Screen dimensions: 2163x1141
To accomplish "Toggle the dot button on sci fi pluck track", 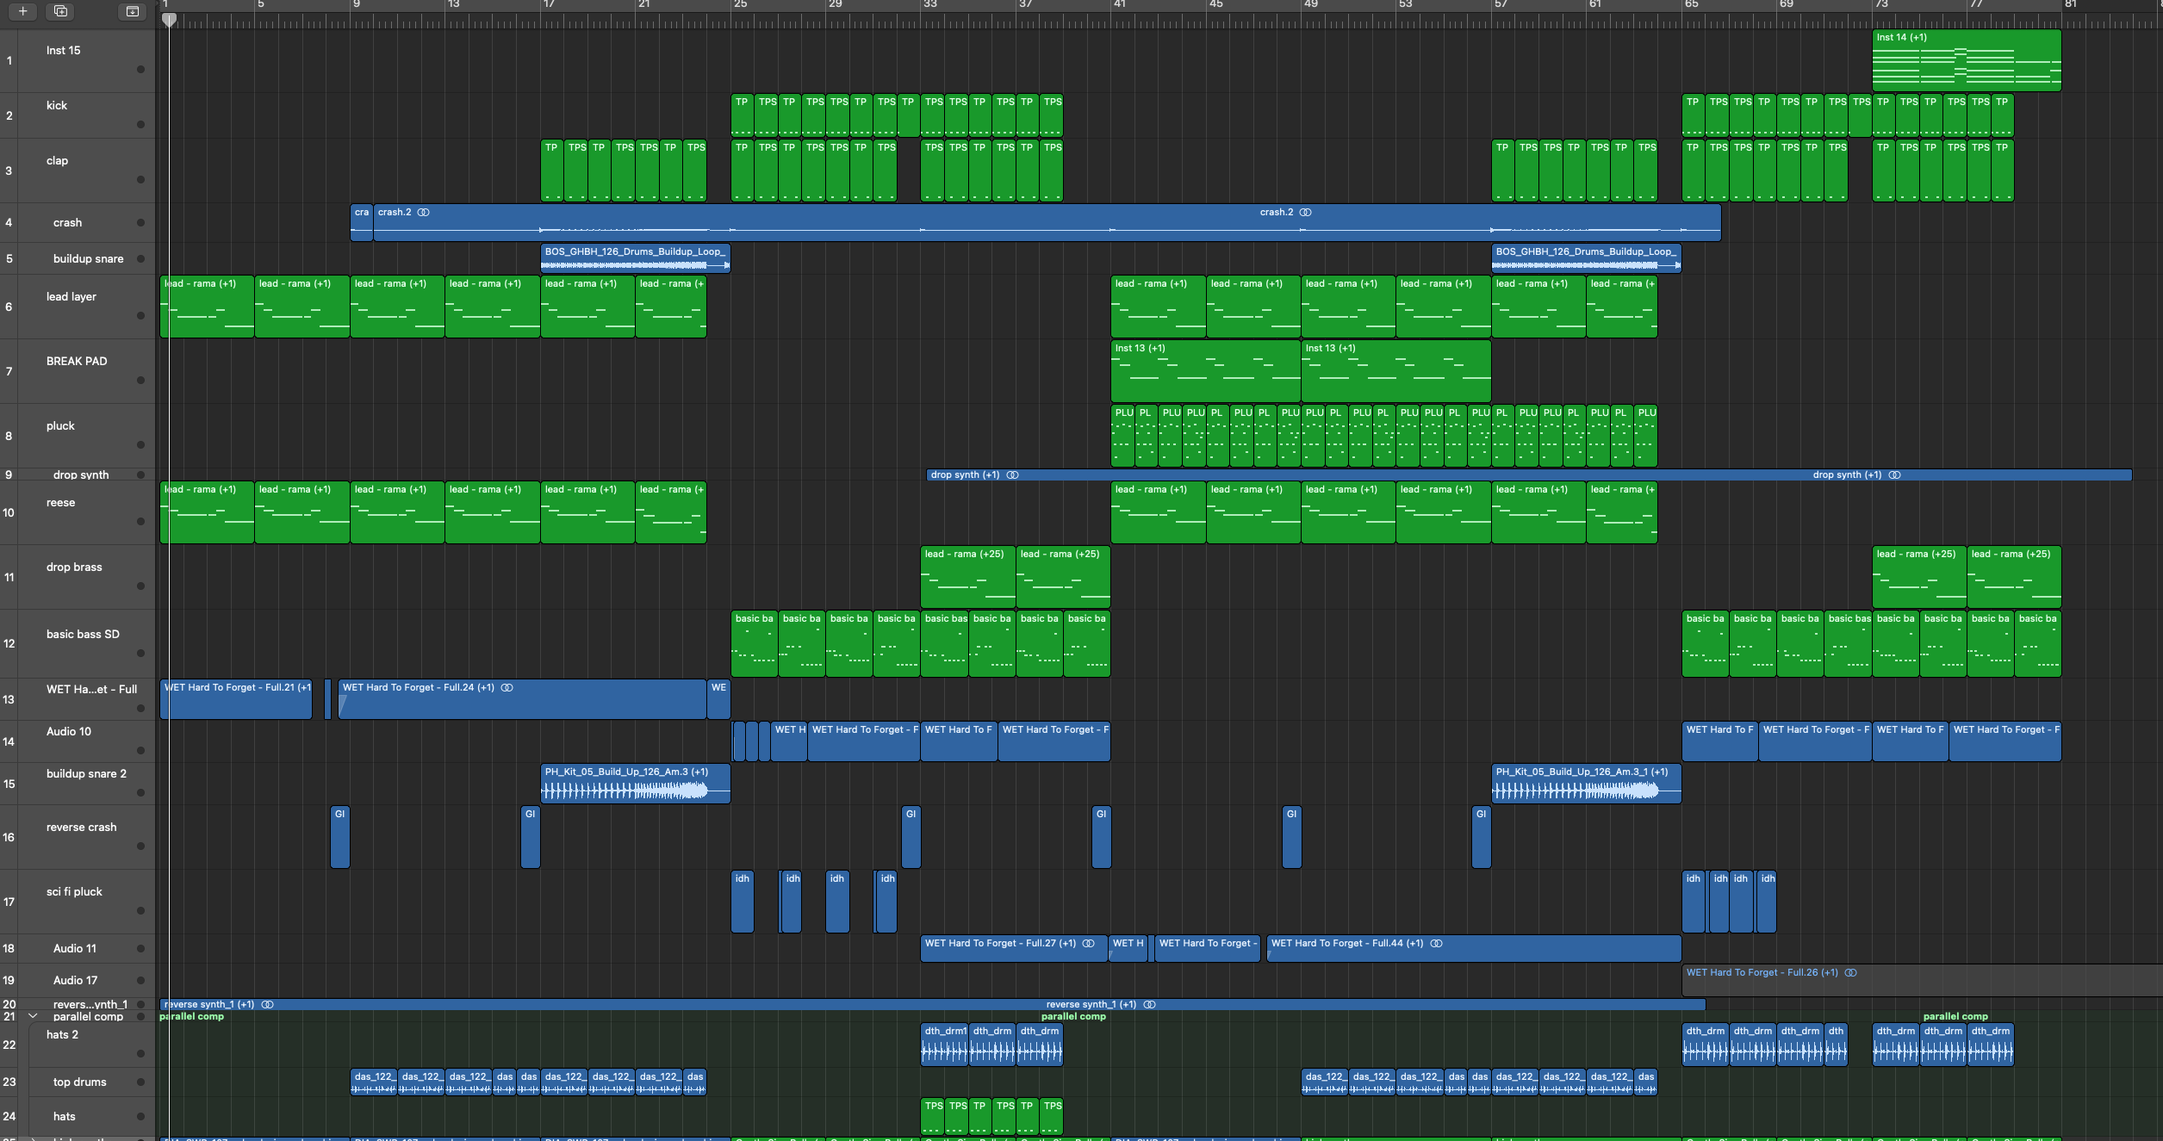I will coord(140,911).
